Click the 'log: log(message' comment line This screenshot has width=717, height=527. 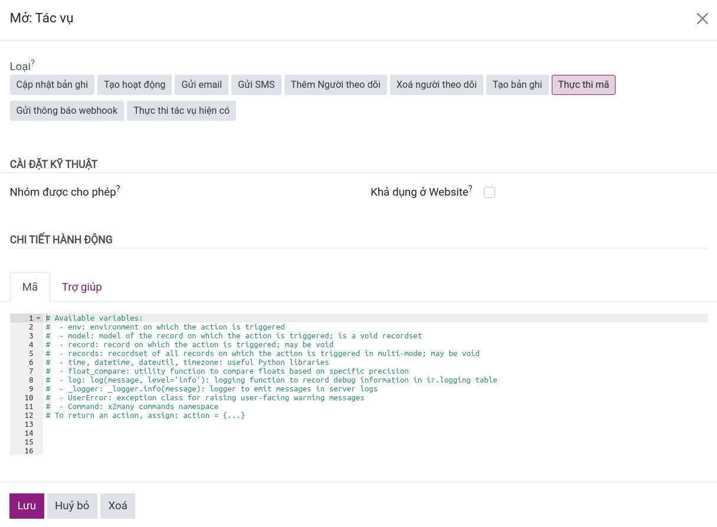point(271,380)
